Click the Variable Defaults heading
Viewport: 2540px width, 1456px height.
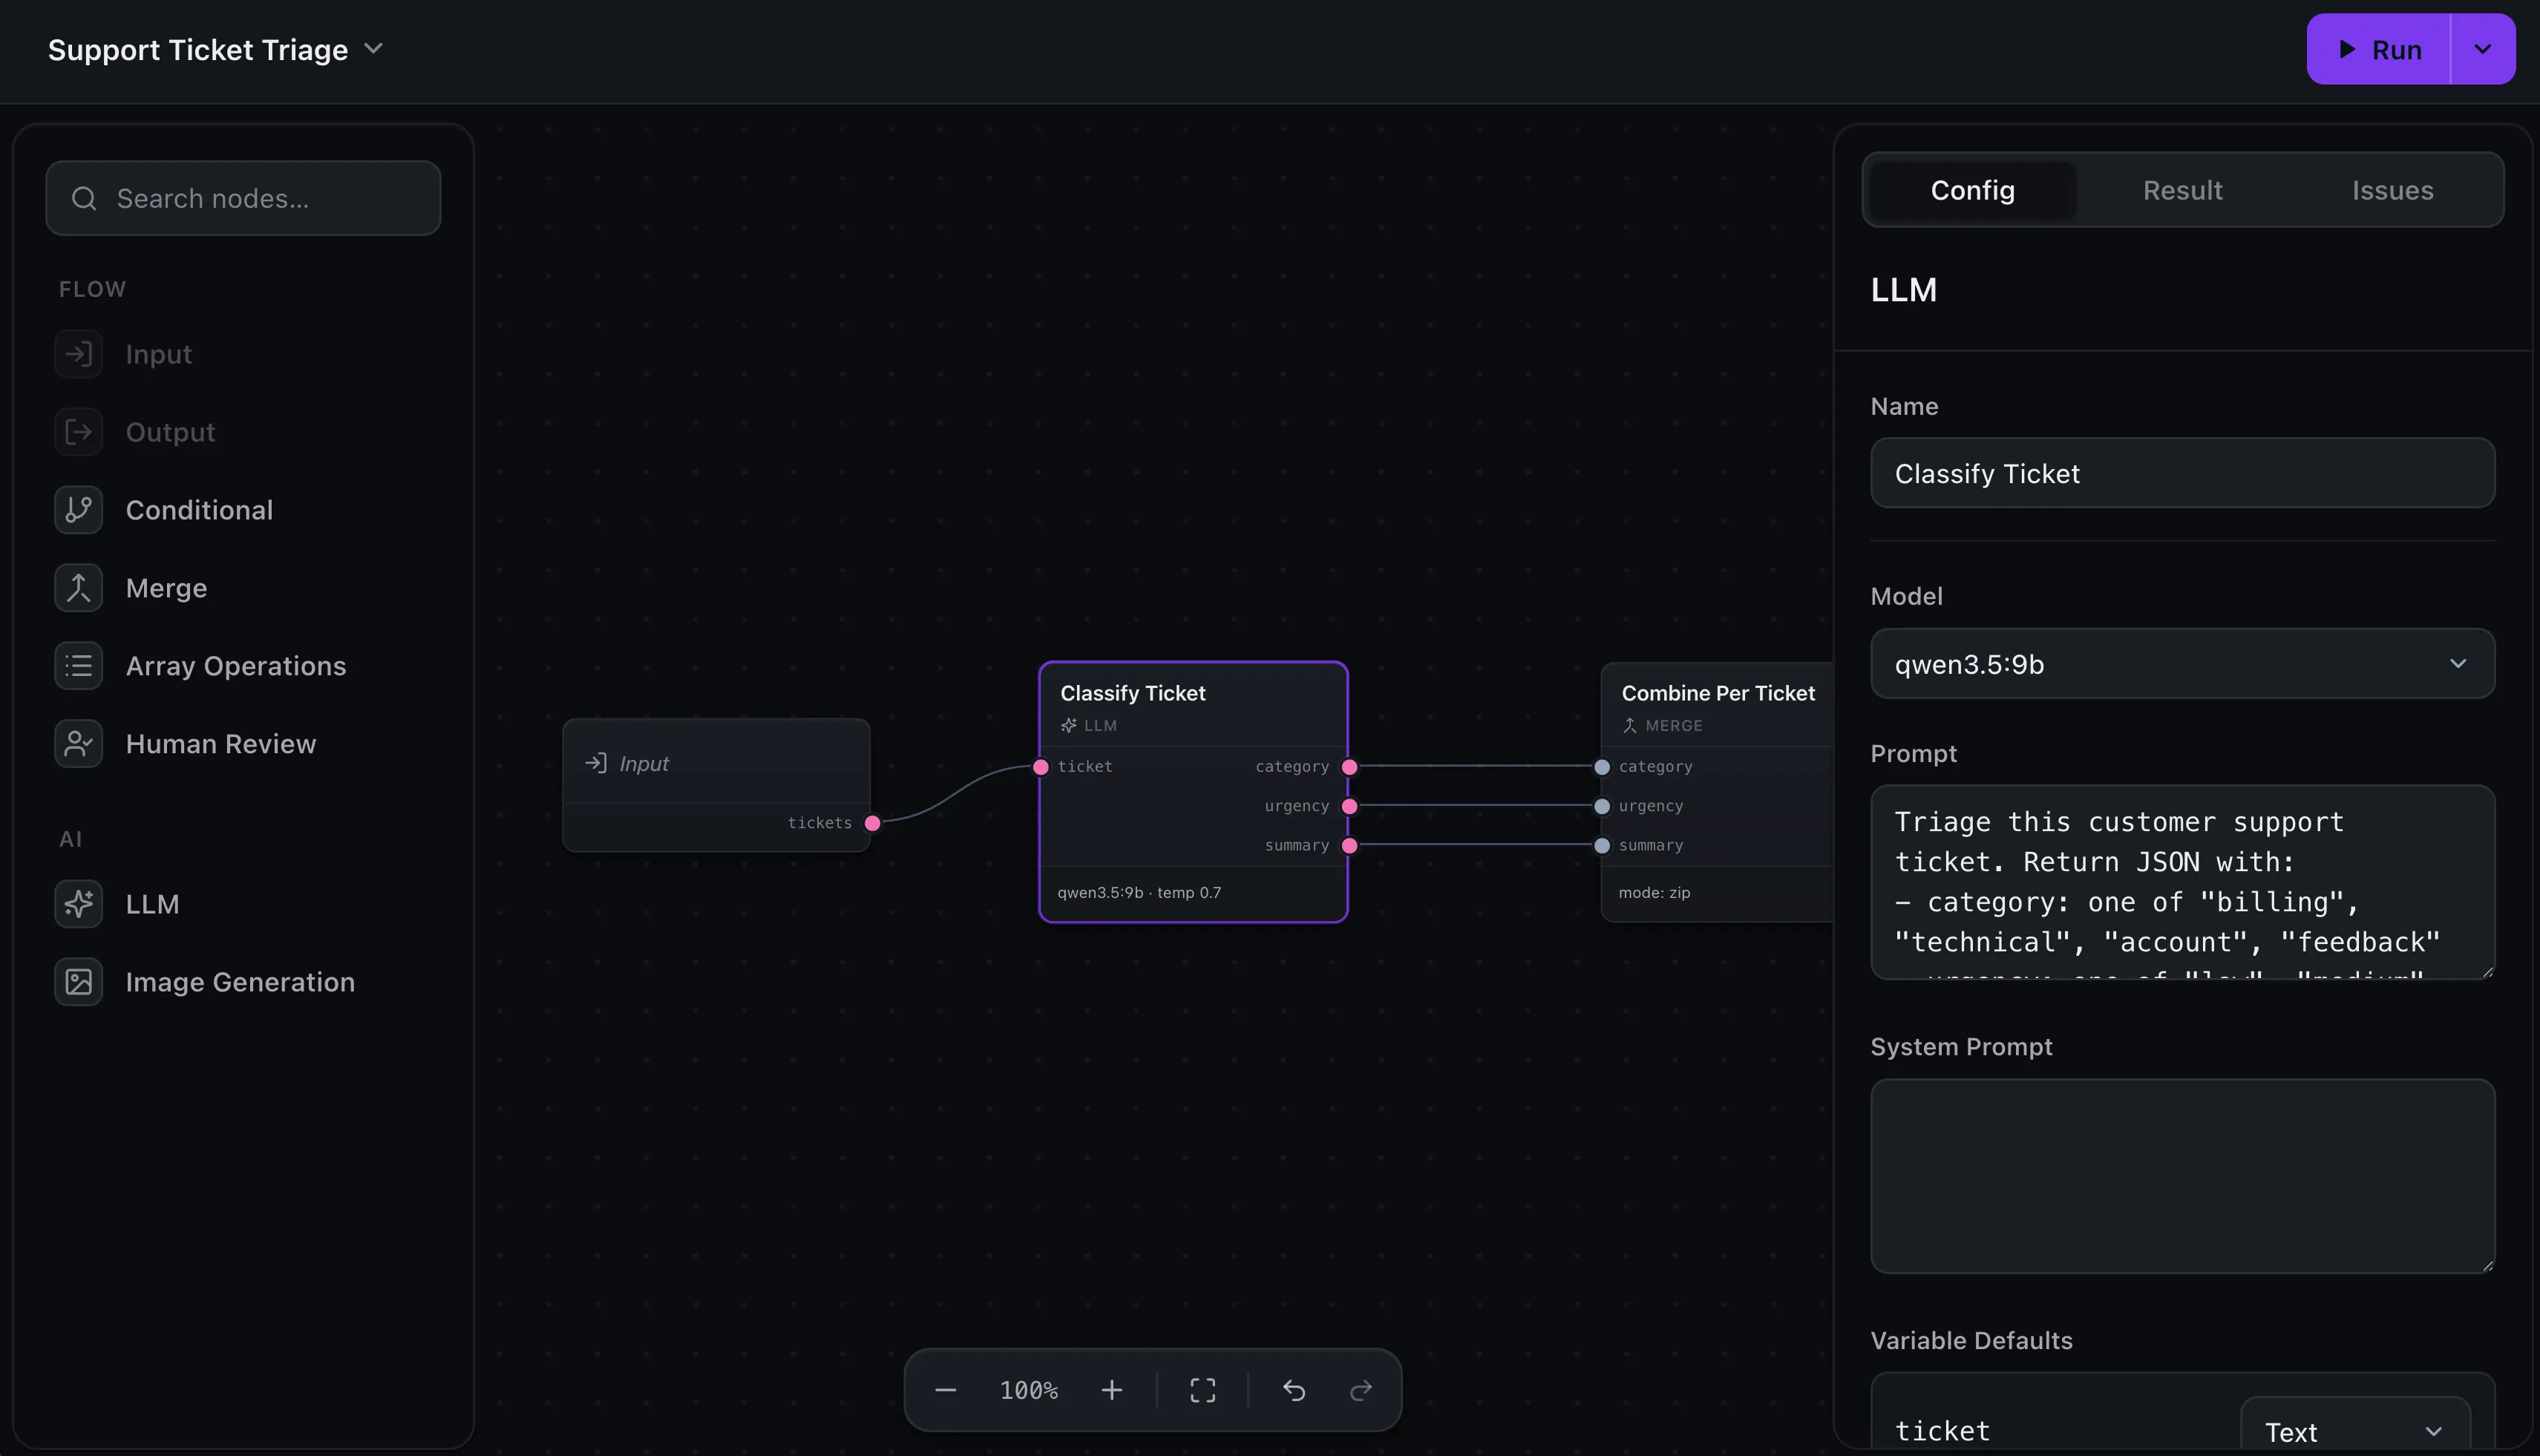[x=1971, y=1340]
